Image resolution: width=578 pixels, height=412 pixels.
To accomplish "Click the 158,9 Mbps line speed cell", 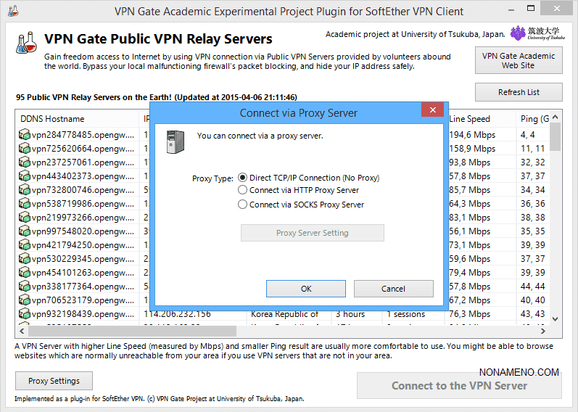I will pyautogui.click(x=472, y=149).
